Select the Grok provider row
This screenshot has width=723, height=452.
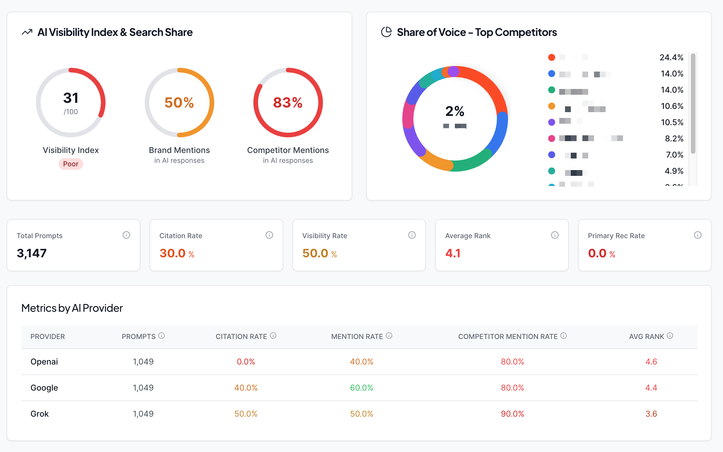(39, 413)
